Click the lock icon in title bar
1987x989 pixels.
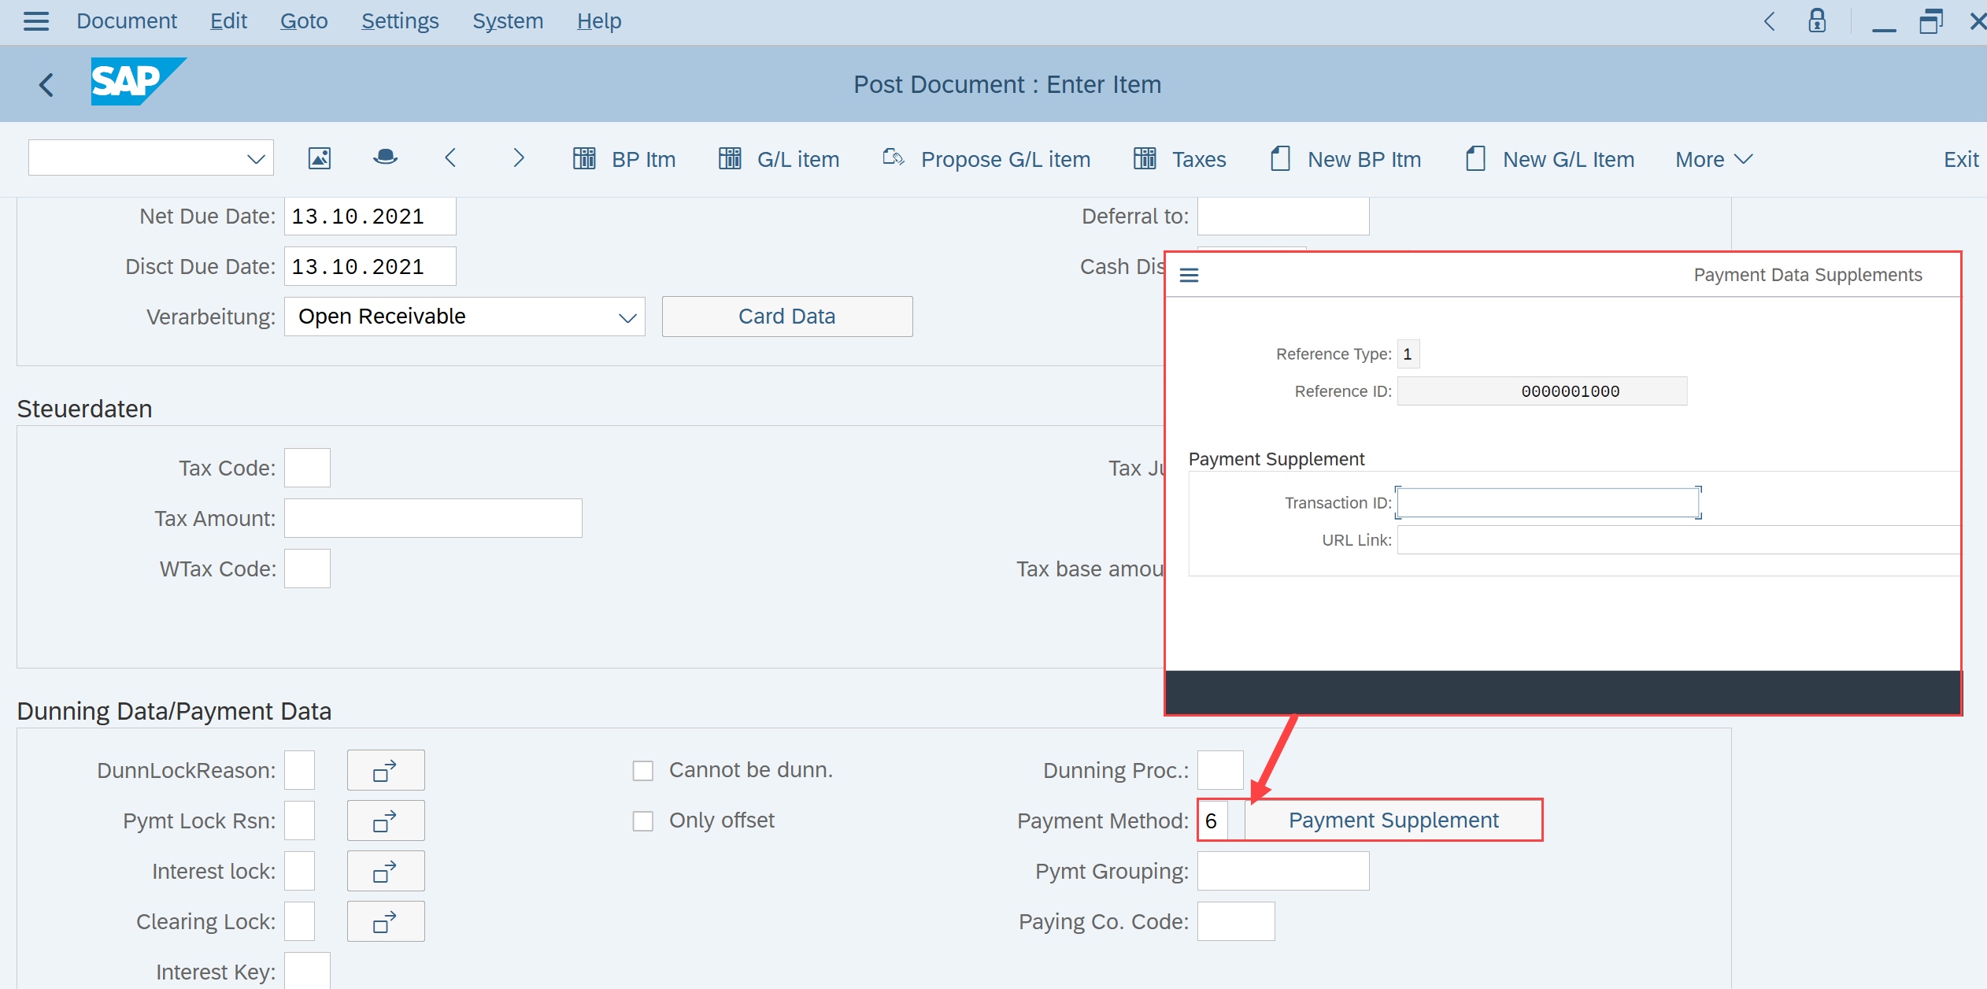tap(1817, 21)
